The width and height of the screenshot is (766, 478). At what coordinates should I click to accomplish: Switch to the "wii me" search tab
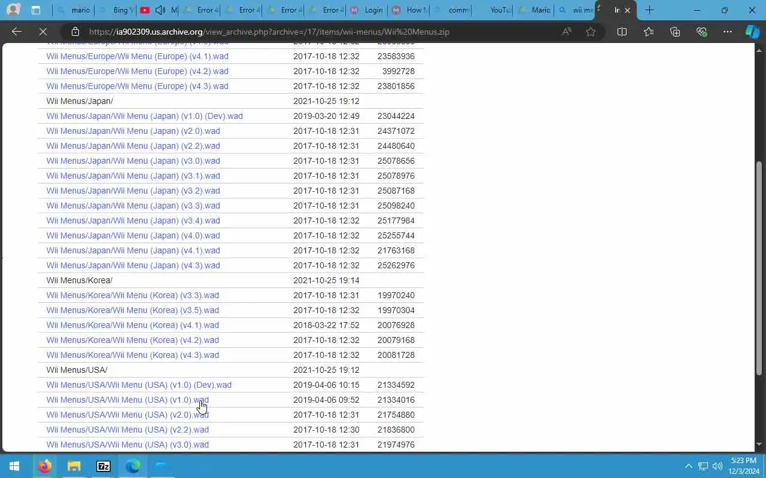(576, 10)
